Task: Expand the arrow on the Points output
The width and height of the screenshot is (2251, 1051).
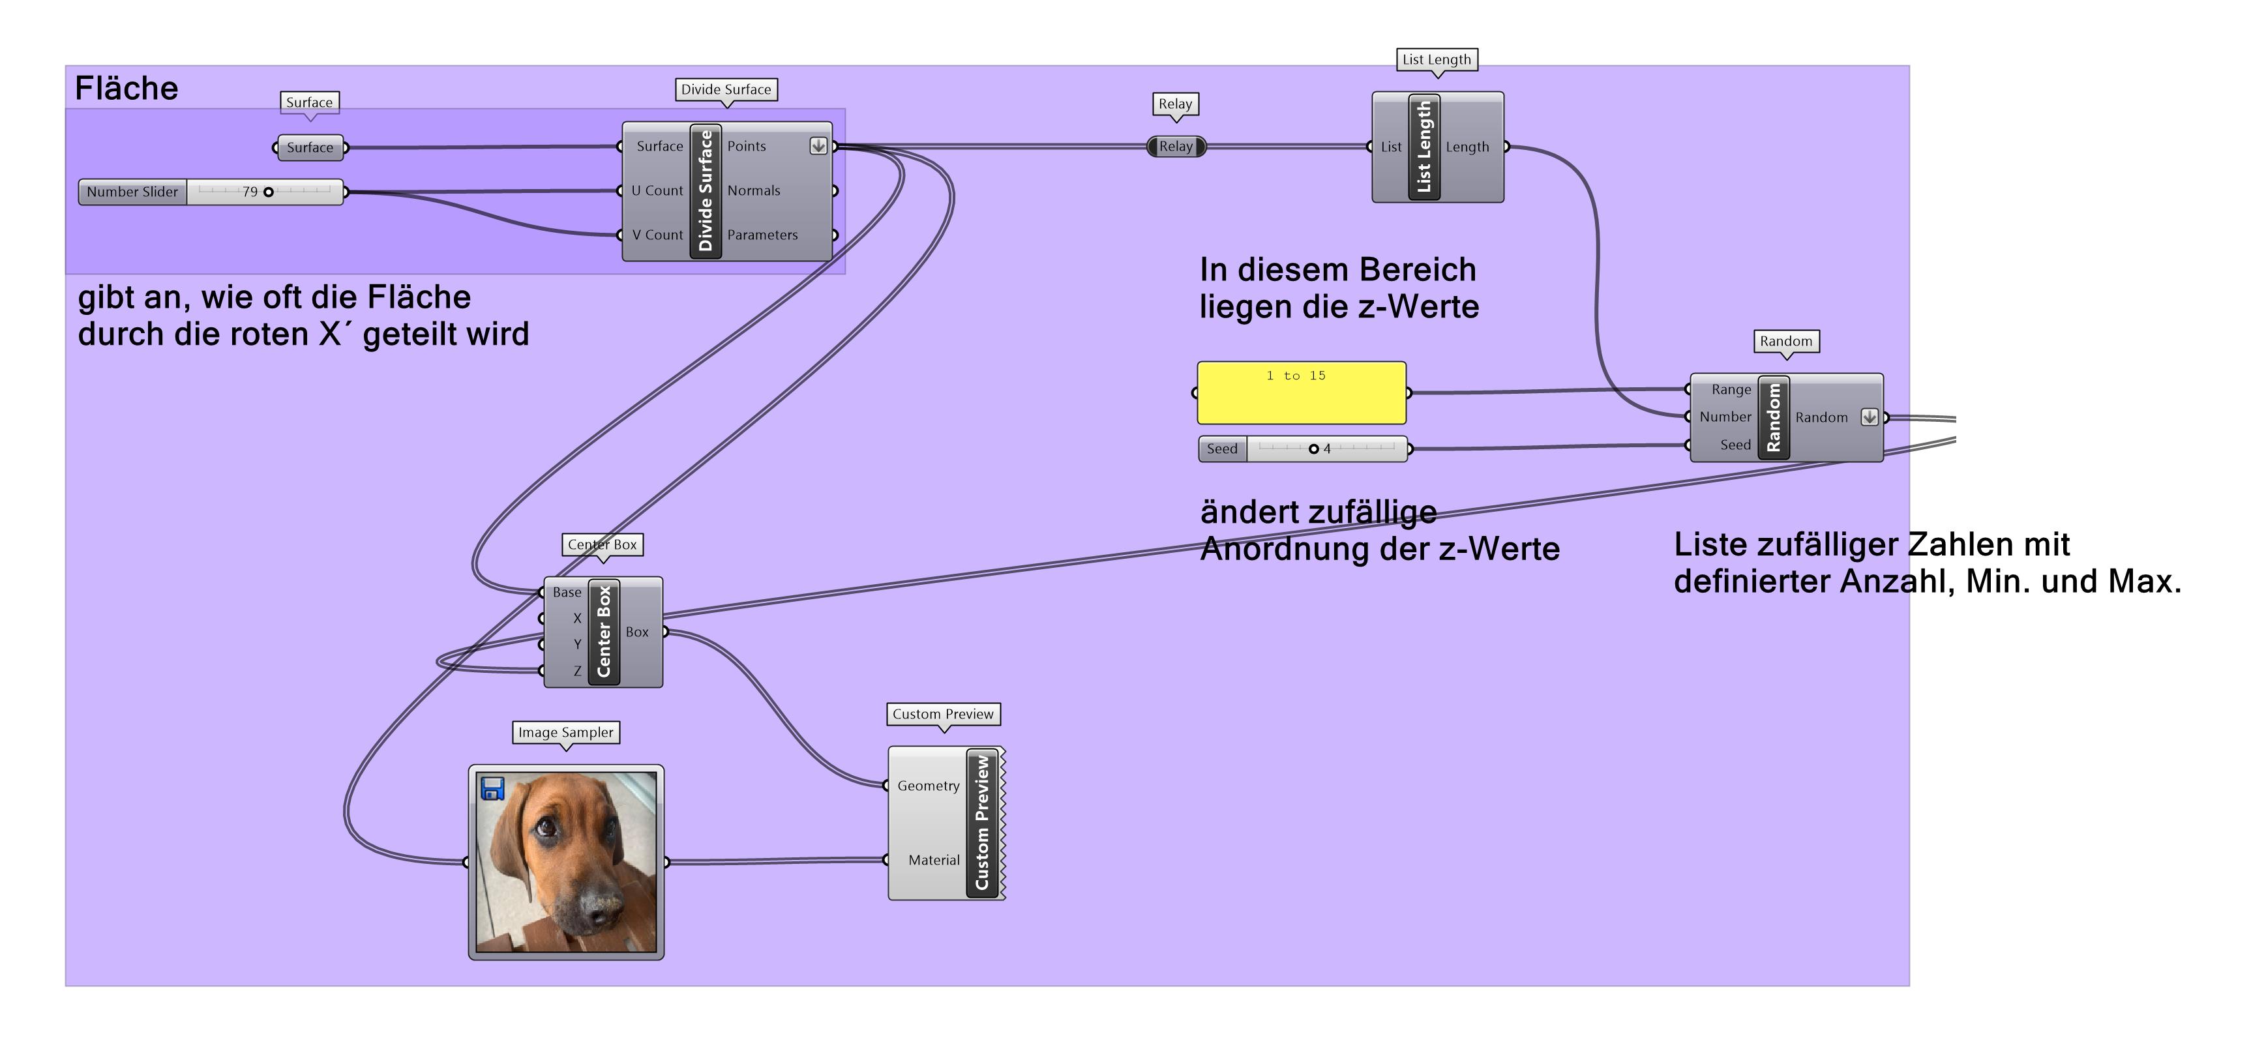Action: [818, 147]
